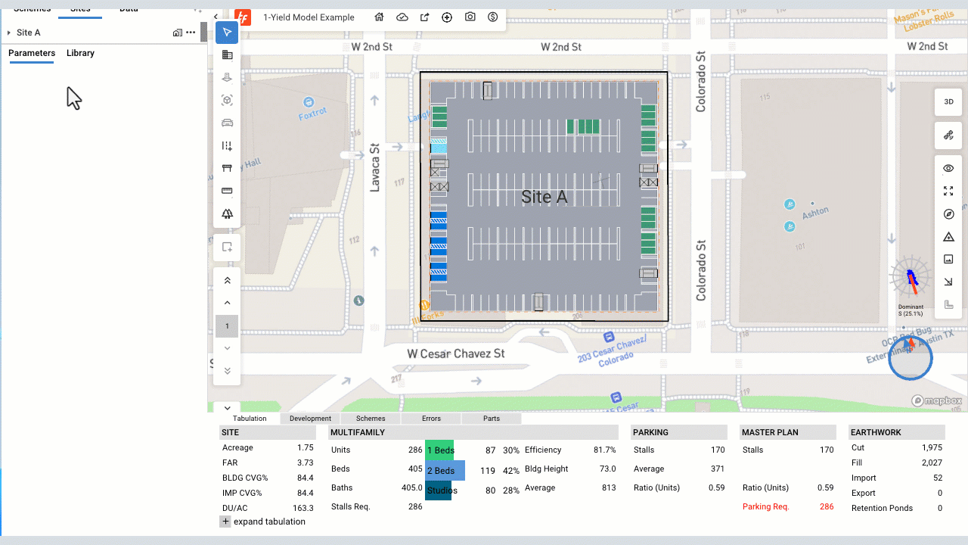This screenshot has width=968, height=545.
Task: Click plus to expand tabulation
Action: click(x=225, y=522)
